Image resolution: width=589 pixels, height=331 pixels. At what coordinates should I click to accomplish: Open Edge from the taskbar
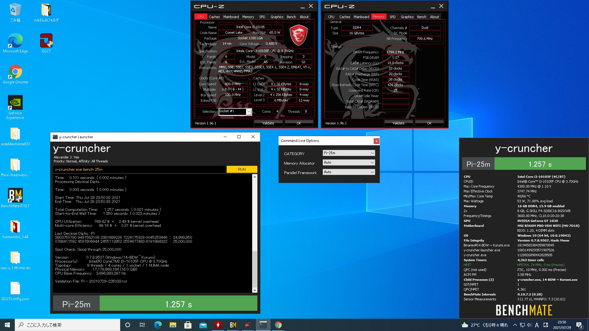[x=158, y=325]
